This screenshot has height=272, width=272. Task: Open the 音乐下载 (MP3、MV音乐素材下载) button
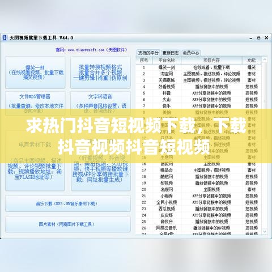(x=68, y=203)
